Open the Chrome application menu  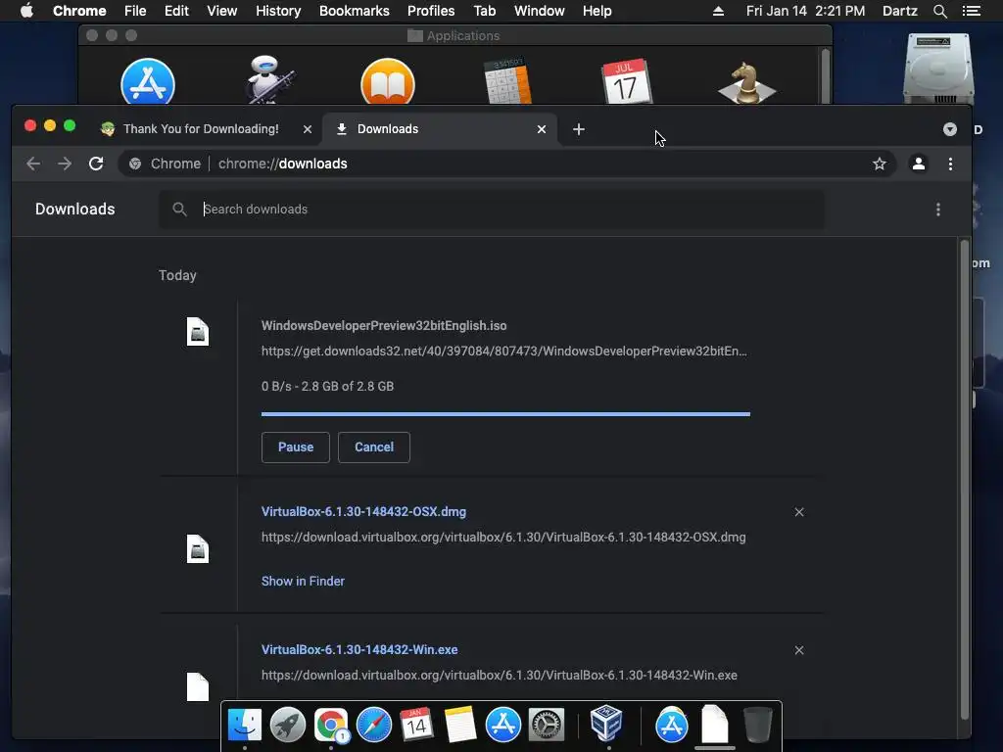click(x=79, y=11)
